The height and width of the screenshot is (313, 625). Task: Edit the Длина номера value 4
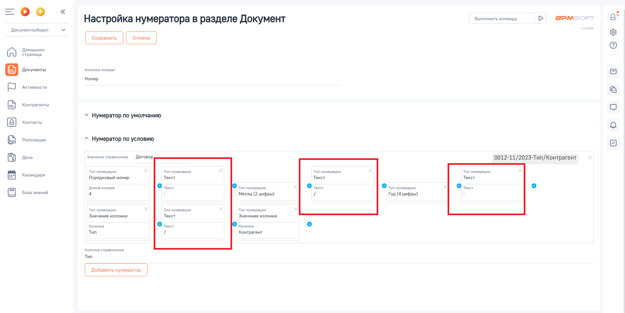point(118,194)
